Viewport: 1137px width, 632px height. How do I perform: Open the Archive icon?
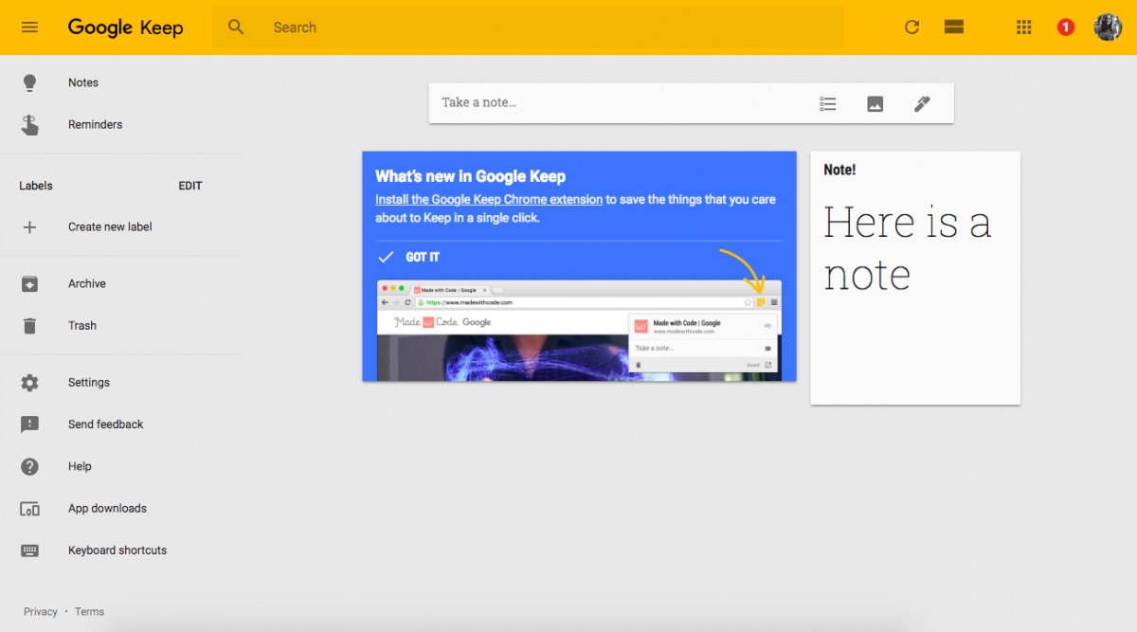point(29,283)
